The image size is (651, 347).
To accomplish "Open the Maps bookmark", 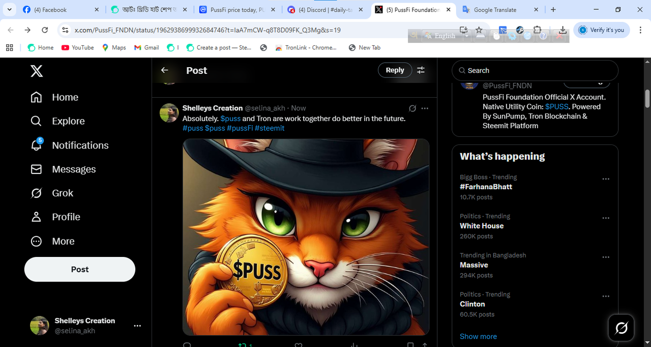I will (113, 47).
